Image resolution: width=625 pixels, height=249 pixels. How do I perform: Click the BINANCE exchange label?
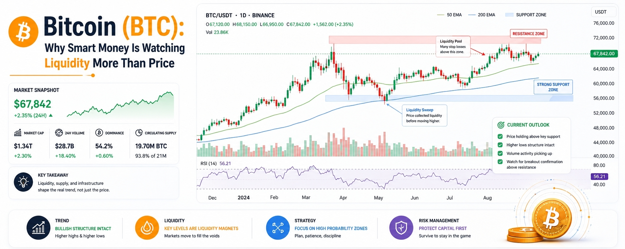[263, 15]
